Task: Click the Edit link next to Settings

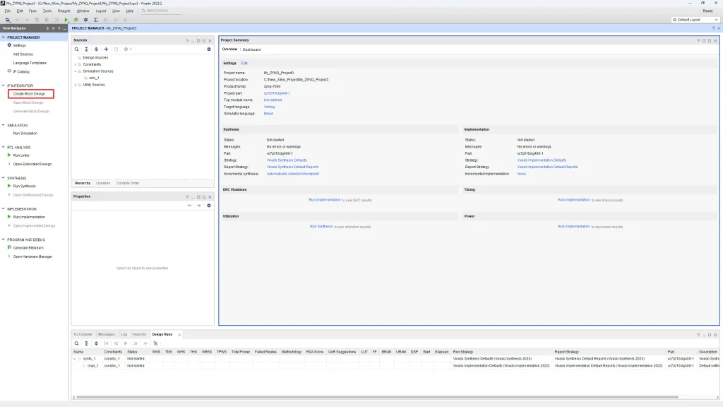Action: tap(244, 64)
